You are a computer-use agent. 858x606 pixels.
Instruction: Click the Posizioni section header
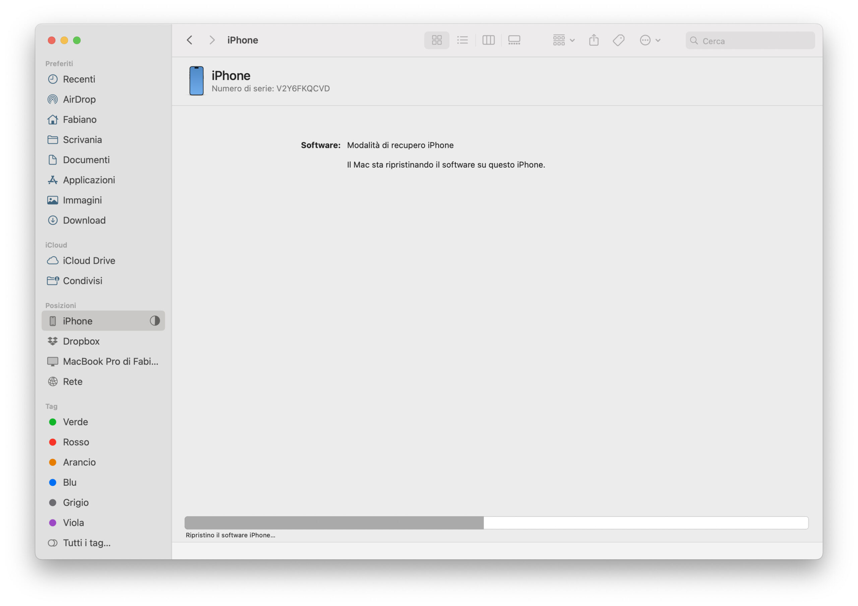point(61,306)
